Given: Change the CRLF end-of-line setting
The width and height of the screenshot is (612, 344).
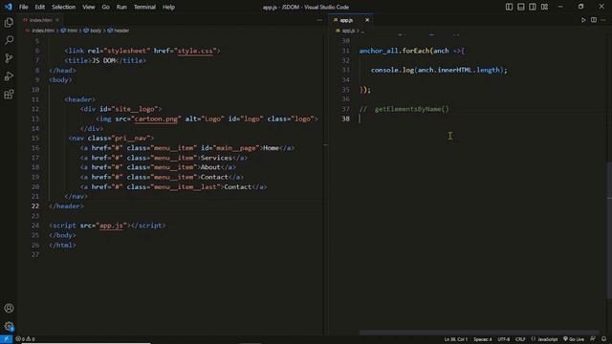Looking at the screenshot, I should click(520, 339).
